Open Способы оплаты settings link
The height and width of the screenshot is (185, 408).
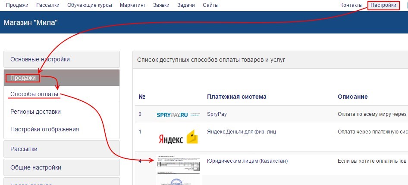point(35,94)
